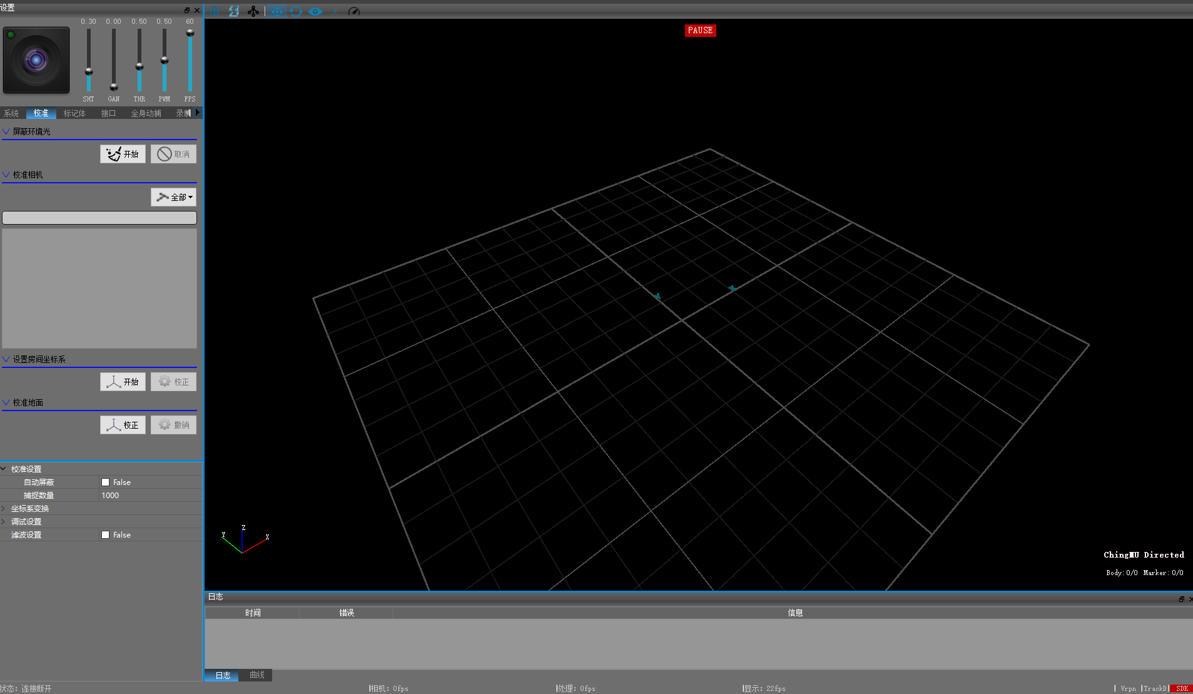Click the tab strip scroll right arrow
The height and width of the screenshot is (694, 1193).
pyautogui.click(x=198, y=113)
